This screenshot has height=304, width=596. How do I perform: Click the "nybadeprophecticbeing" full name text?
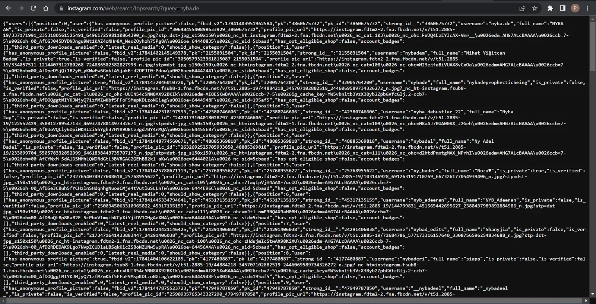pyautogui.click(x=499, y=83)
